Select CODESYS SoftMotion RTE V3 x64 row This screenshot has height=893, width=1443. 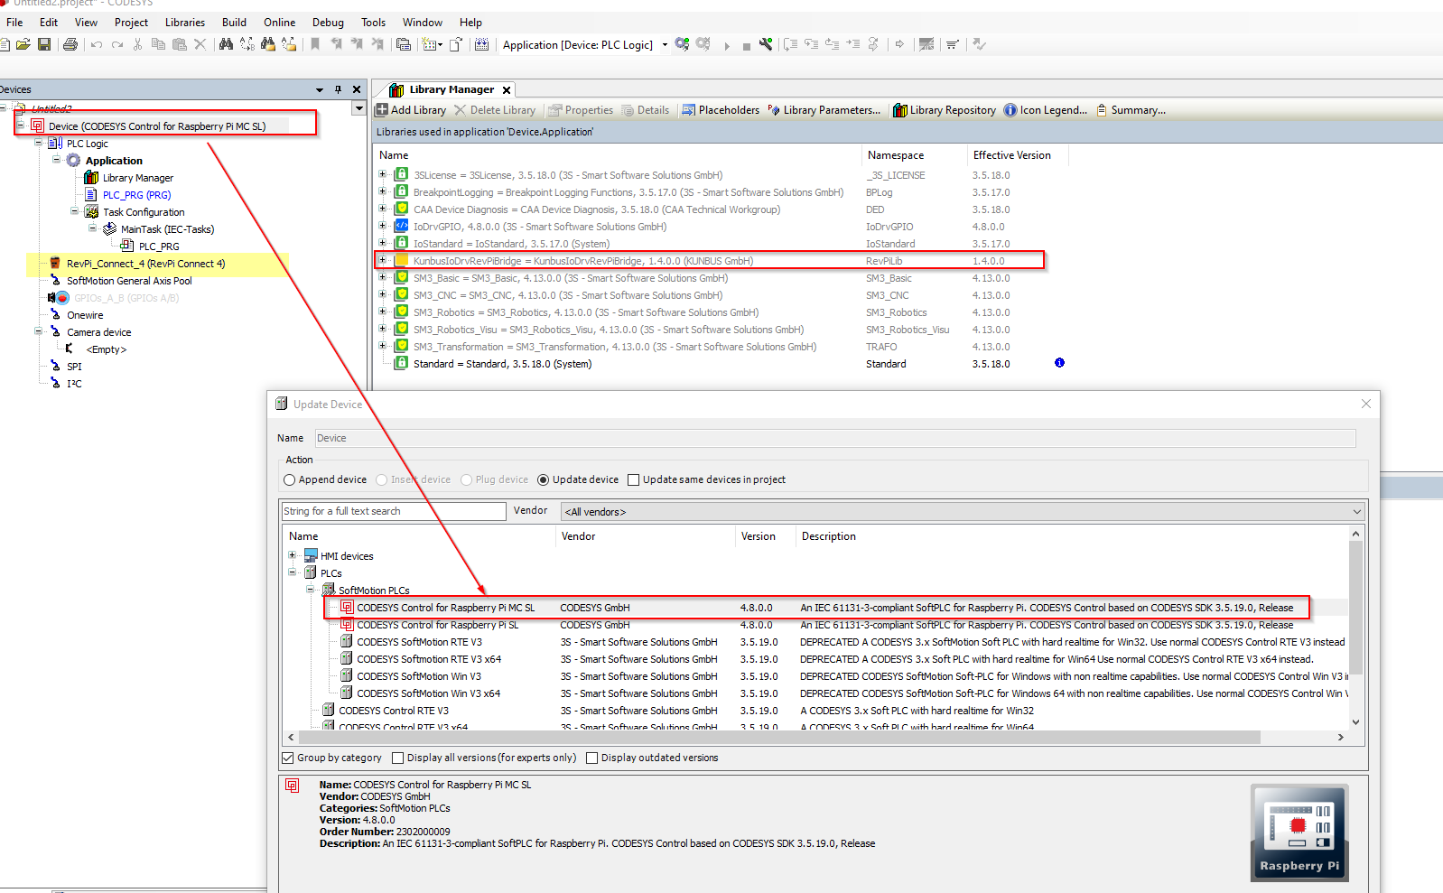coord(429,659)
